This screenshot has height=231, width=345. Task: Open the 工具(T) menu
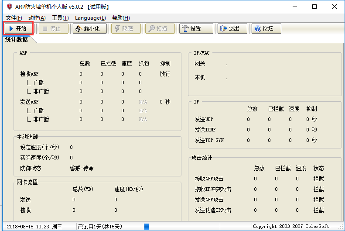(60, 18)
